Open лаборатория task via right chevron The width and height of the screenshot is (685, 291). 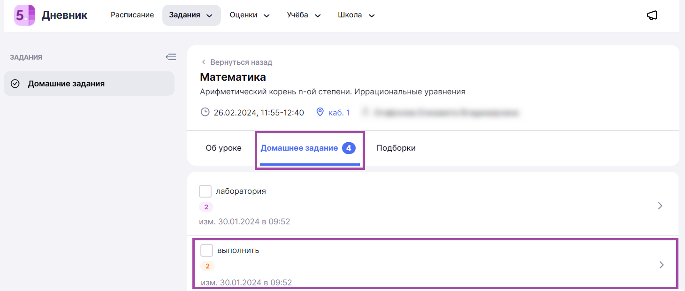[660, 206]
